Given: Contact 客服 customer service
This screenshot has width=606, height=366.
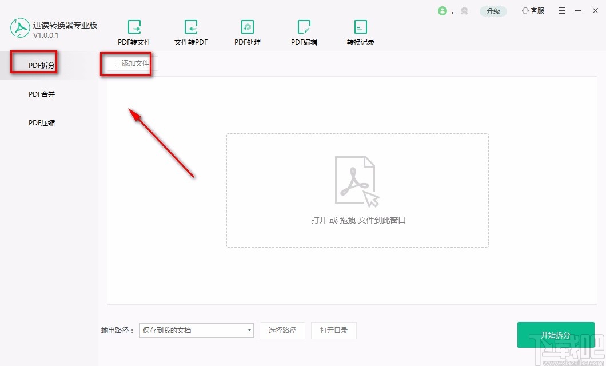Looking at the screenshot, I should [532, 10].
